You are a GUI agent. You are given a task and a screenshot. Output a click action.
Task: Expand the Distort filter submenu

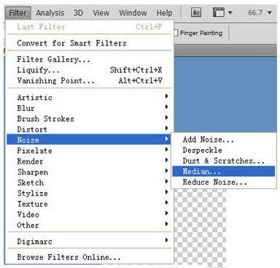[90, 129]
